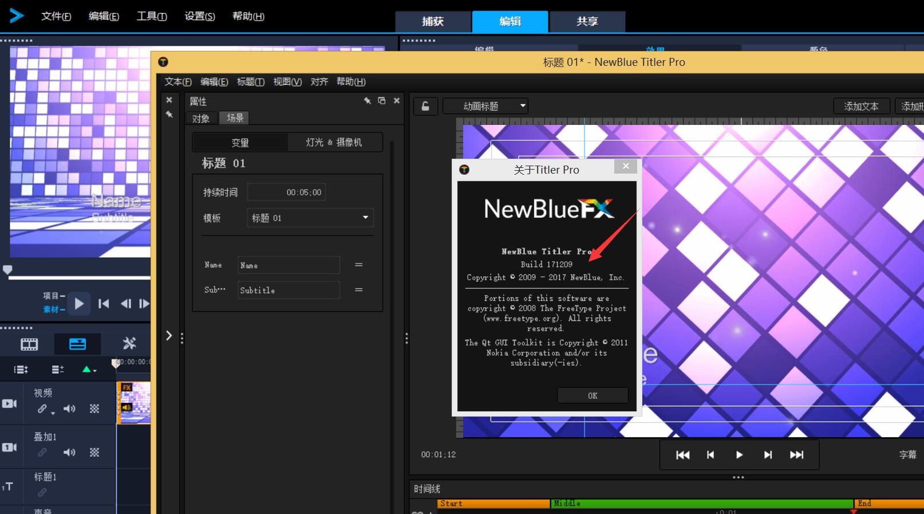Screen dimensions: 924x514
Task: Toggle the unlock padlock icon beside 动画标题
Action: [x=425, y=106]
